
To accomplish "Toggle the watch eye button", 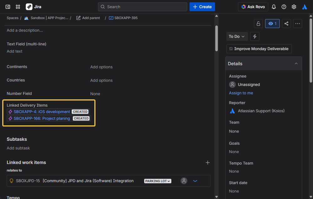I will click(272, 24).
